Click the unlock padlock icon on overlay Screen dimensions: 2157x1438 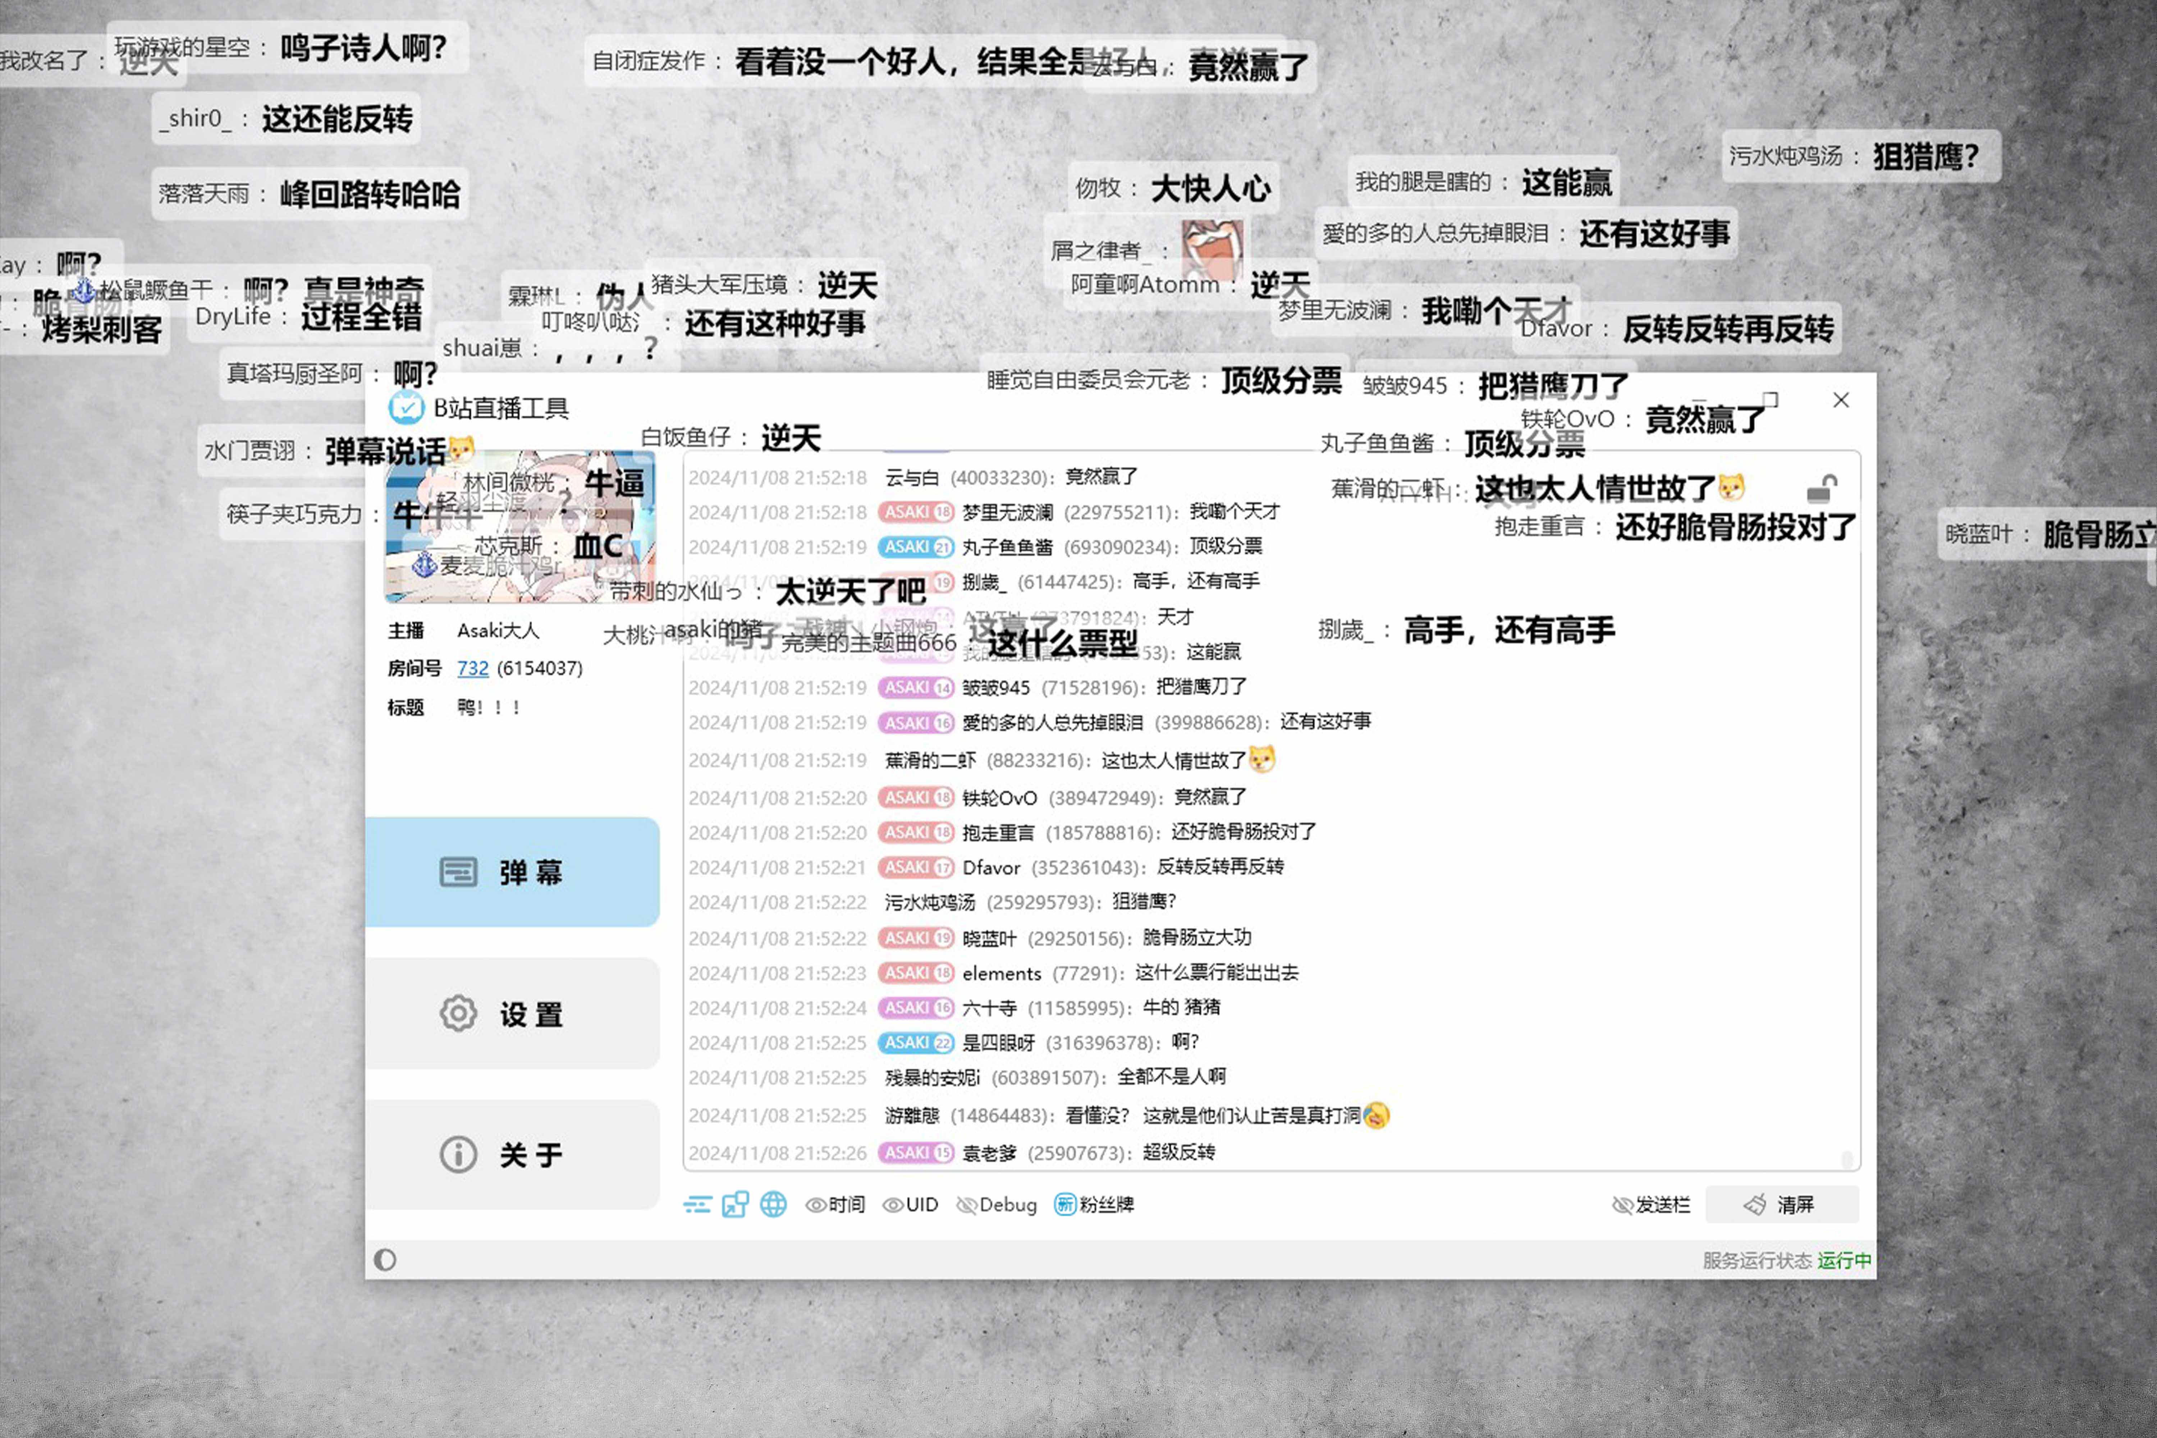(x=1822, y=489)
